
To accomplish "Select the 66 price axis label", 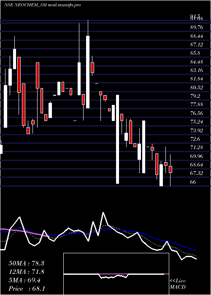I will [x=193, y=182].
